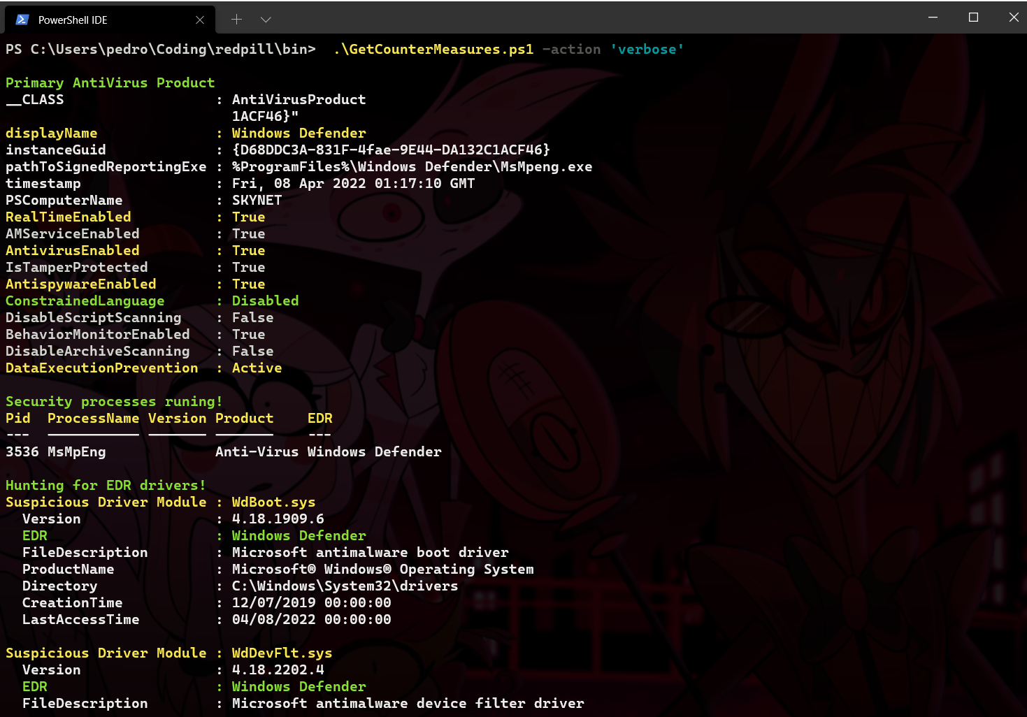Click the -action parameter text

point(571,50)
